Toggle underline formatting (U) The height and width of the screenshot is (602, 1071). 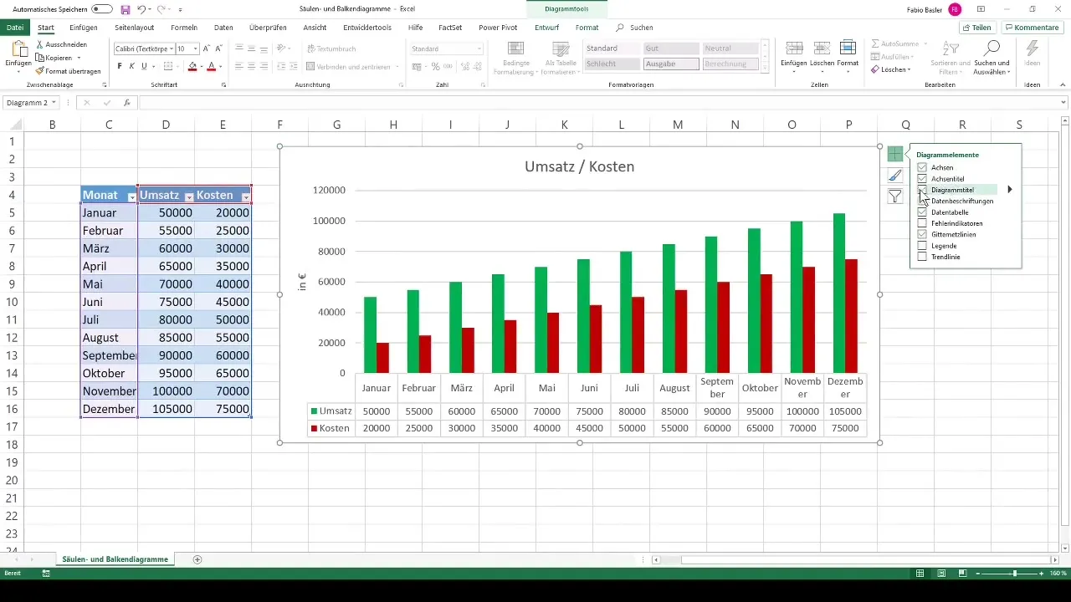pyautogui.click(x=144, y=66)
